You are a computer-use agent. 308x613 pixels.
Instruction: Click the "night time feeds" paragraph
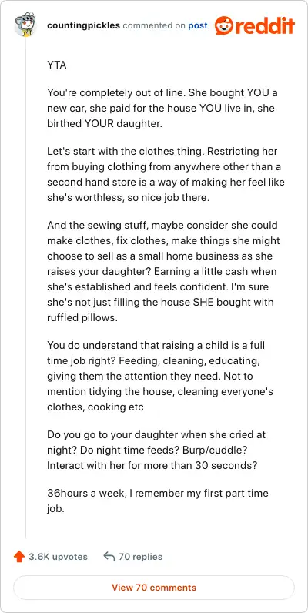coord(156,450)
